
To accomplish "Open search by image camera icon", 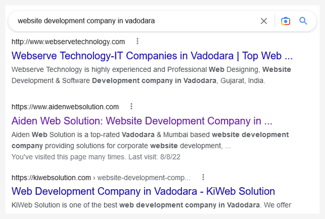I will click(285, 21).
